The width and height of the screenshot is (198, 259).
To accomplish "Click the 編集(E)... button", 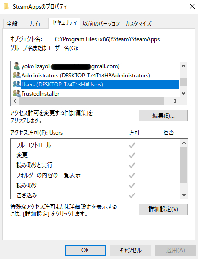I will [x=163, y=116].
